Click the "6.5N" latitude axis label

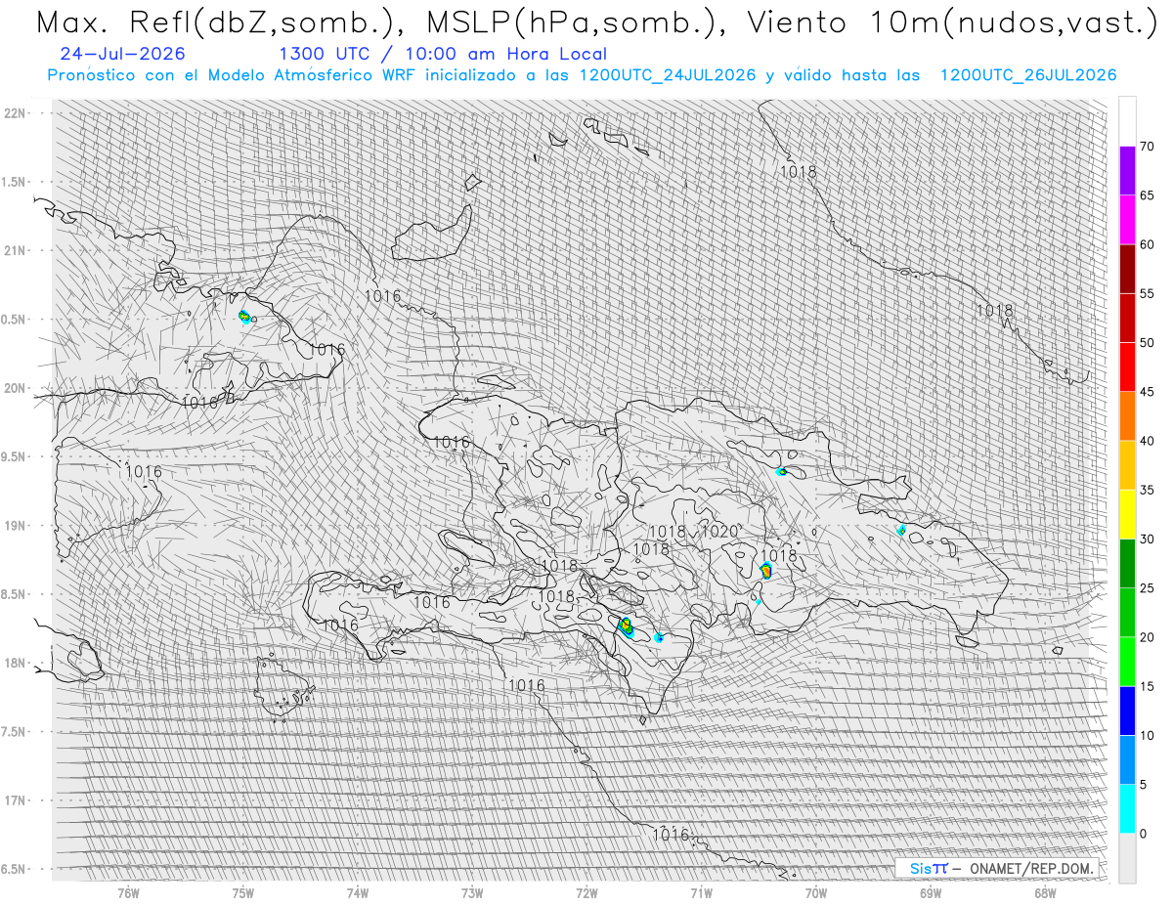14,869
